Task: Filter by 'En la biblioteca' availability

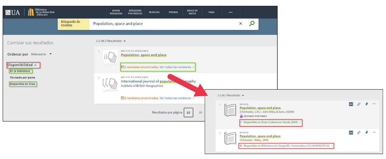Action: [x=20, y=71]
